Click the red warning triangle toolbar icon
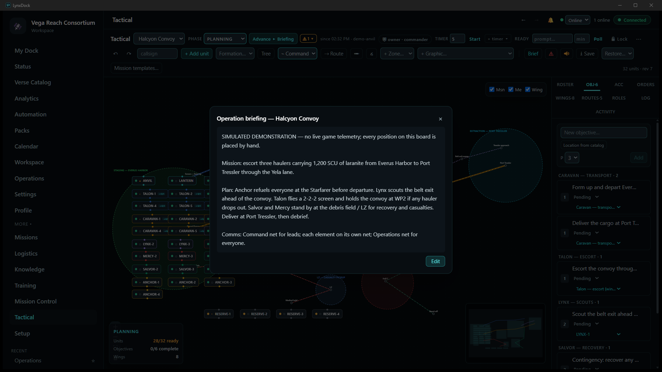The height and width of the screenshot is (372, 662). point(551,54)
